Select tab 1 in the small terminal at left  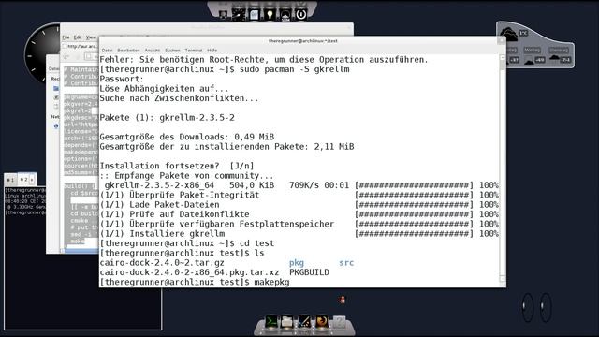10,180
